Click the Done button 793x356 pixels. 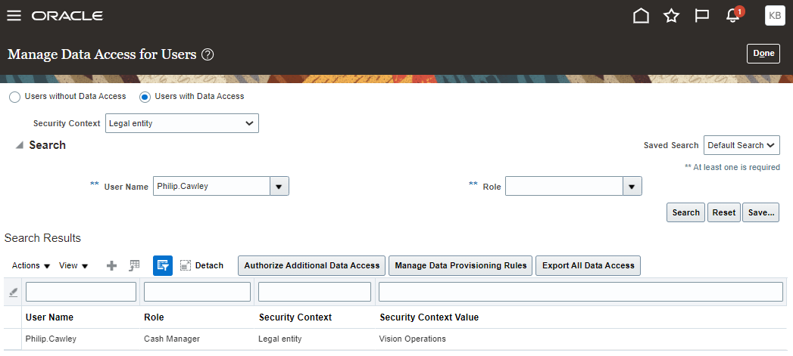coord(763,54)
